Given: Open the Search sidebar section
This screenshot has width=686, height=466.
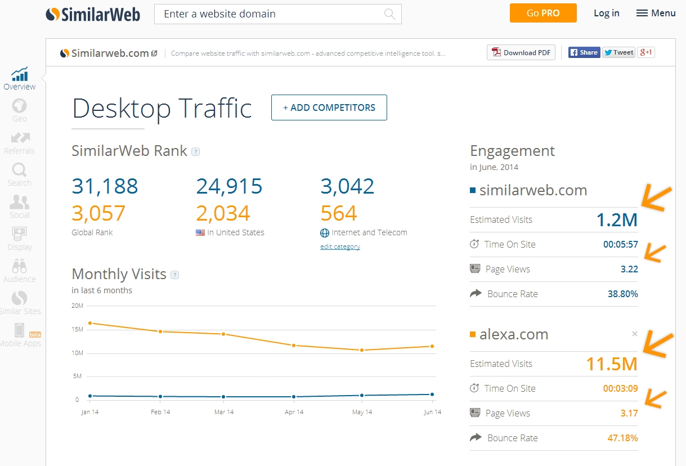Looking at the screenshot, I should 19,175.
